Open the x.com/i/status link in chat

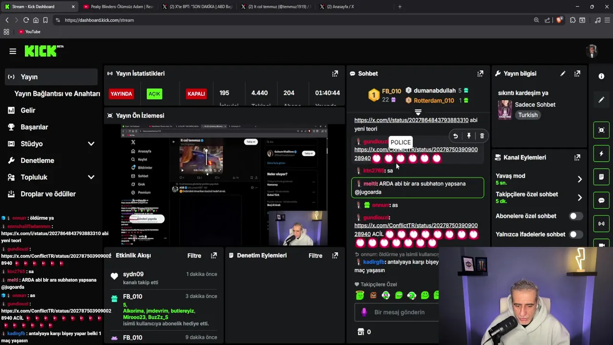coord(411,120)
